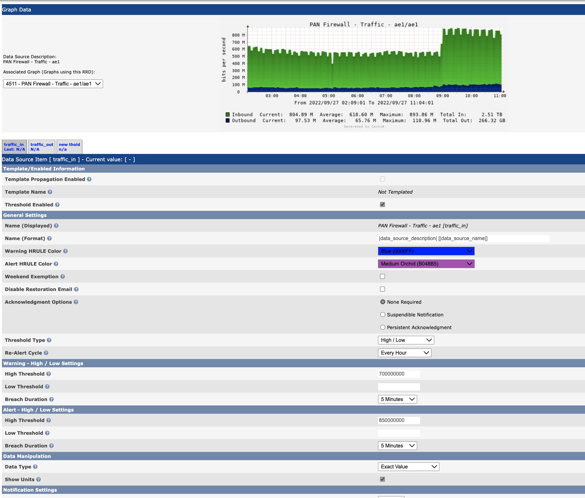The height and width of the screenshot is (498, 585).
Task: Click the PAN Firewall traffic graph image
Action: coord(364,74)
